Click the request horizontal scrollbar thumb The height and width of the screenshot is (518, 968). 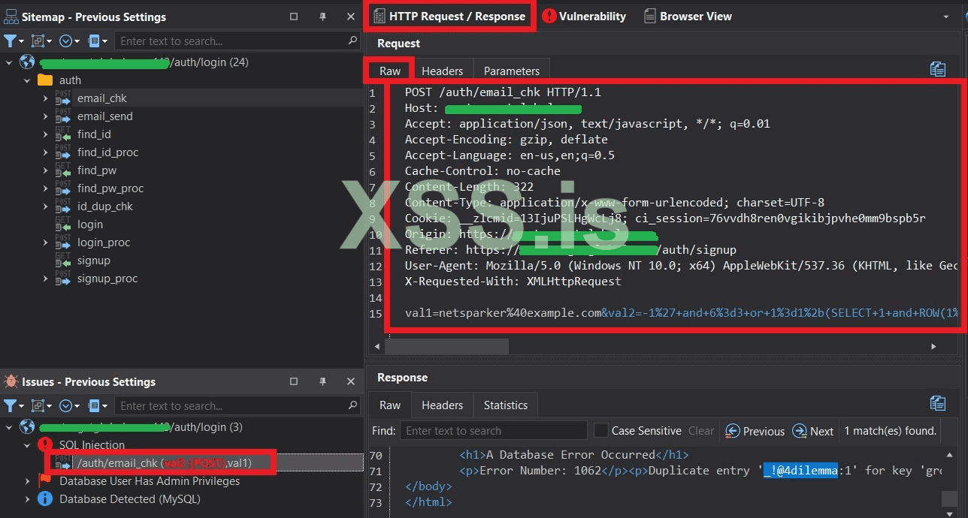point(447,346)
